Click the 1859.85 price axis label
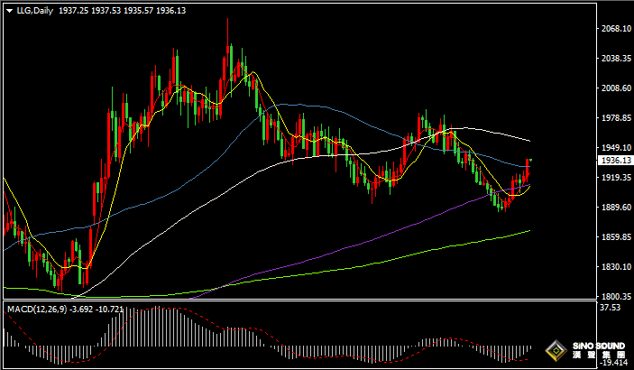Screen dimensions: 634x370 [613, 236]
